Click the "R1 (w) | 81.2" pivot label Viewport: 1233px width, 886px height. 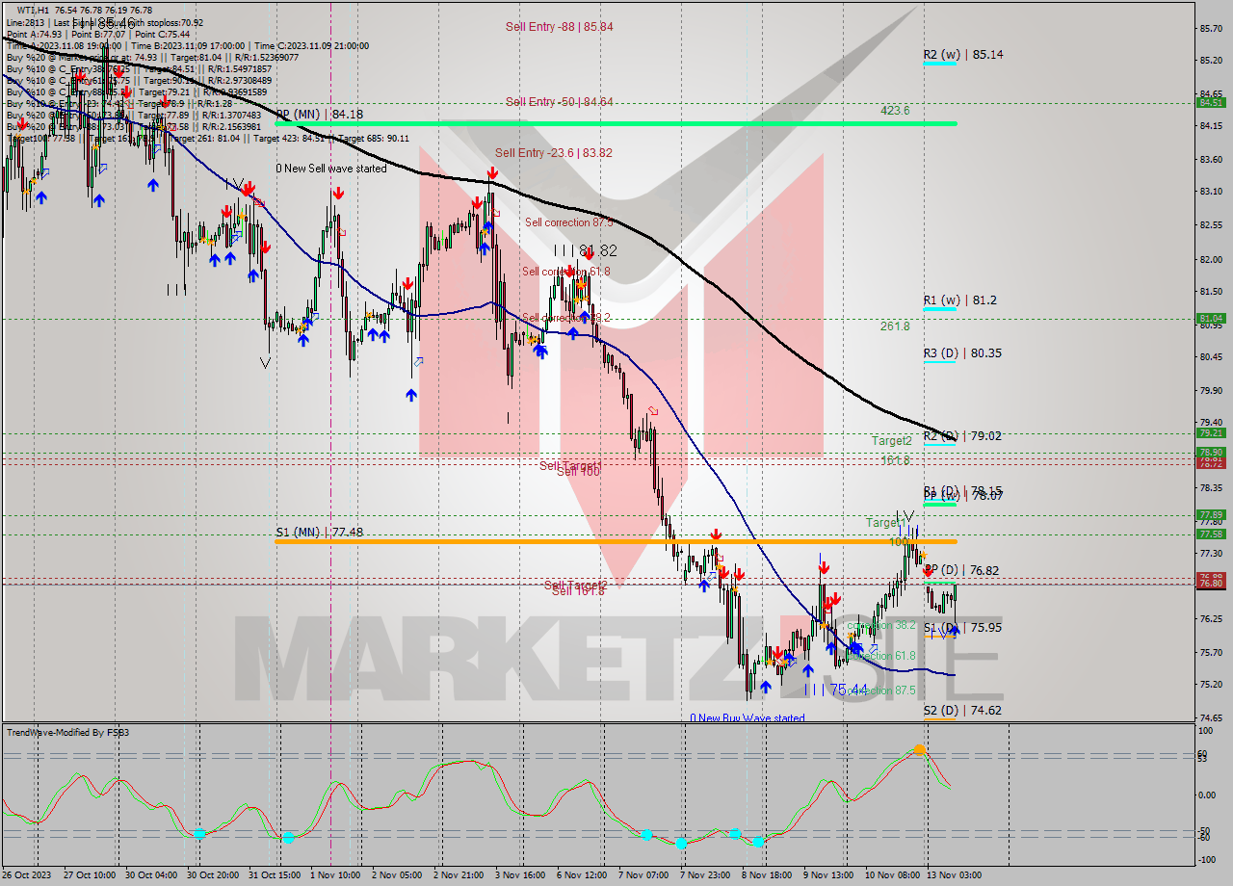(960, 300)
